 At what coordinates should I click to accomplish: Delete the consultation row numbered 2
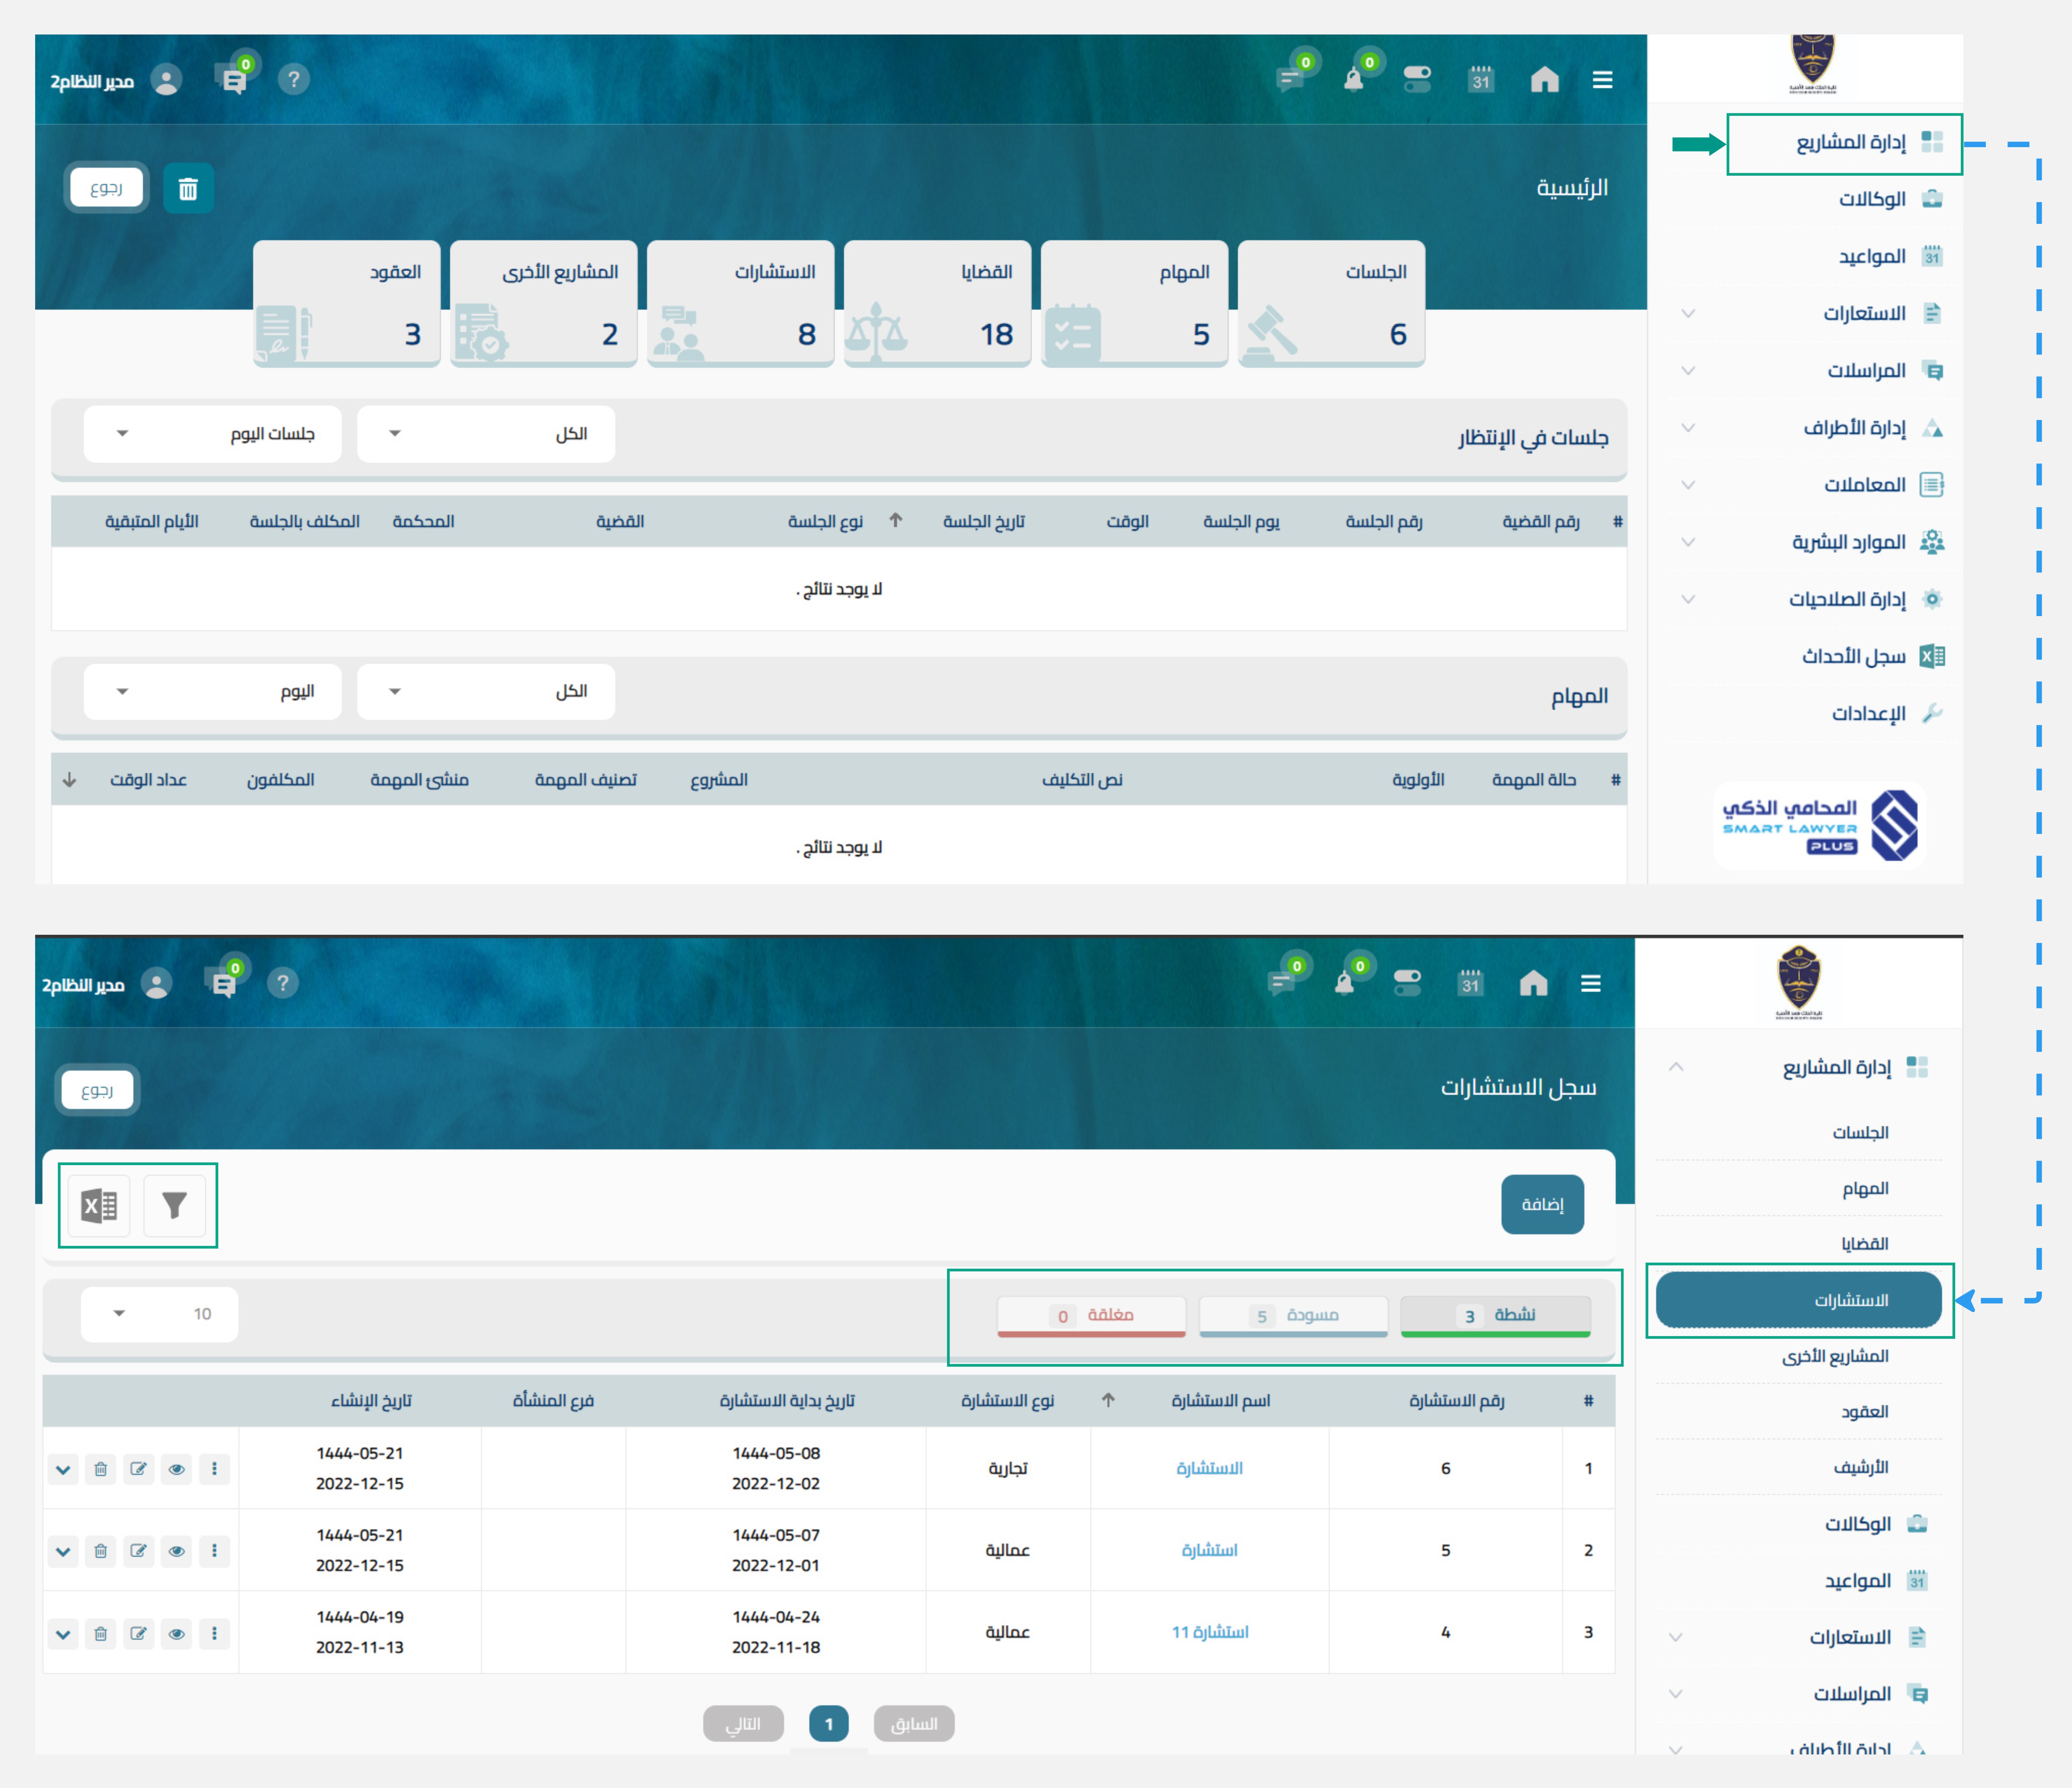[101, 1551]
